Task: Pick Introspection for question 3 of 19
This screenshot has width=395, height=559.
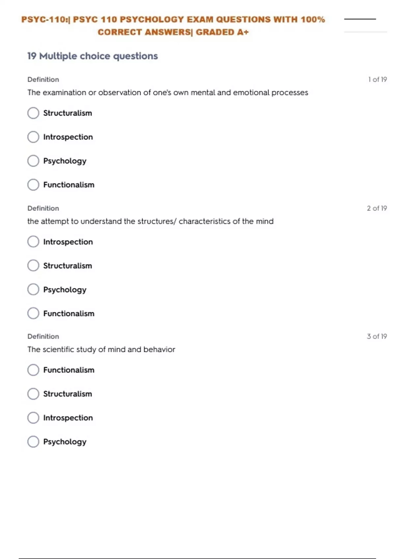Action: pyautogui.click(x=33, y=418)
